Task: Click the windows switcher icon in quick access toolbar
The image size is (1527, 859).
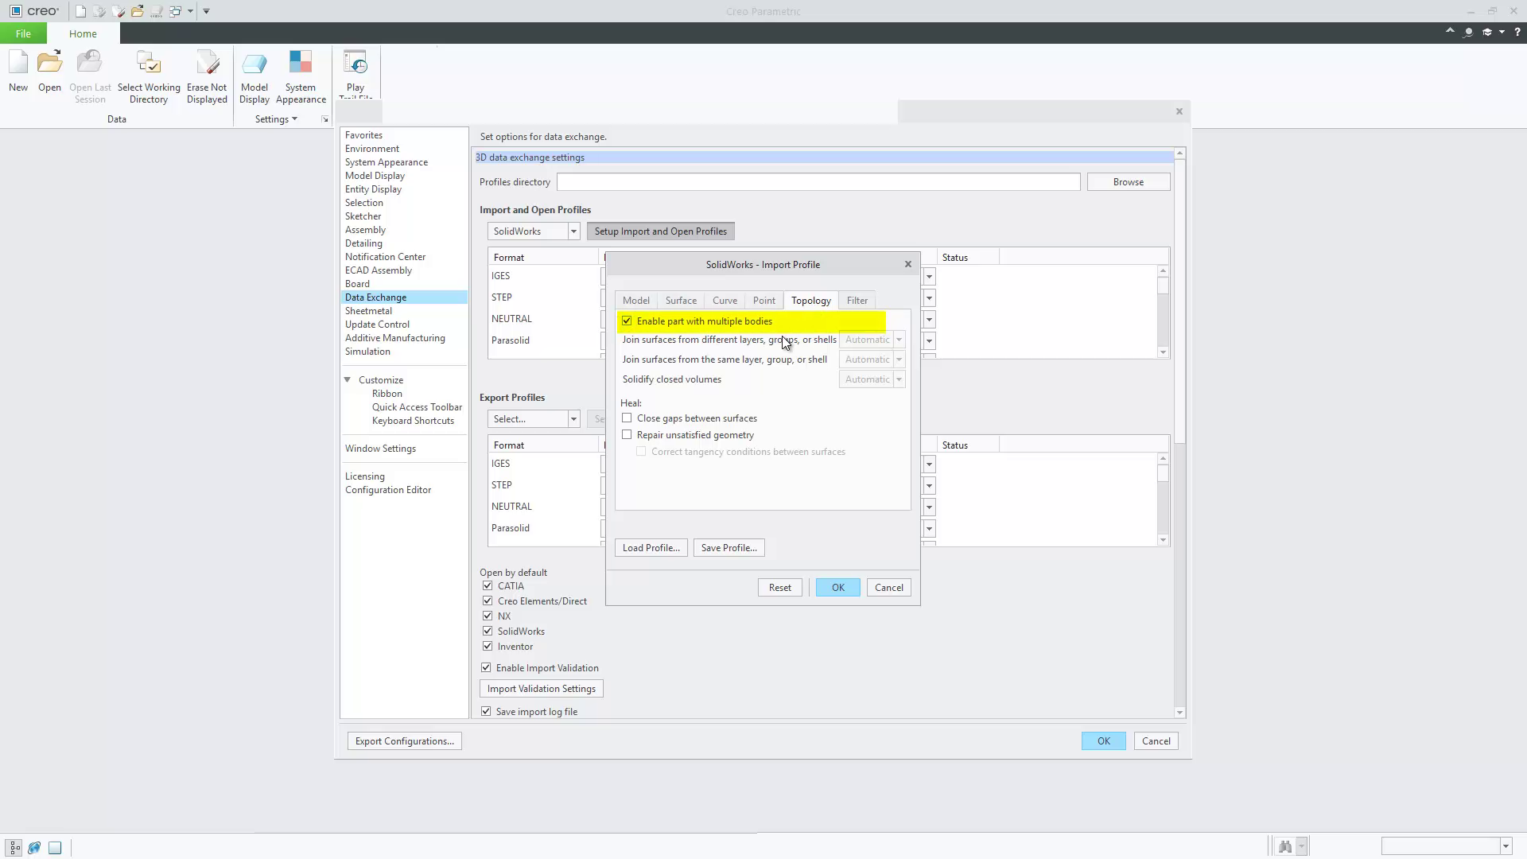Action: tap(175, 11)
